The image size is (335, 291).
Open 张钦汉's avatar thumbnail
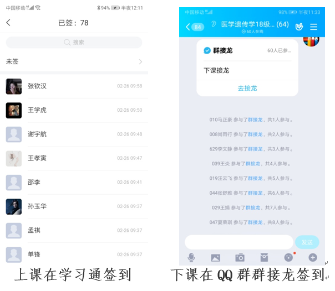point(14,86)
